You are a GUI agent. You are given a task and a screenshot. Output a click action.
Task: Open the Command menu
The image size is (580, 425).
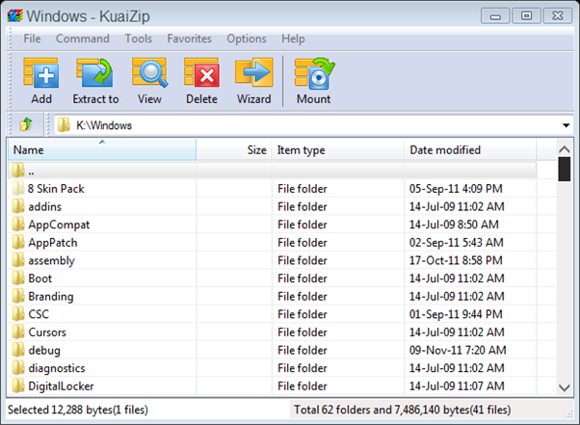83,39
